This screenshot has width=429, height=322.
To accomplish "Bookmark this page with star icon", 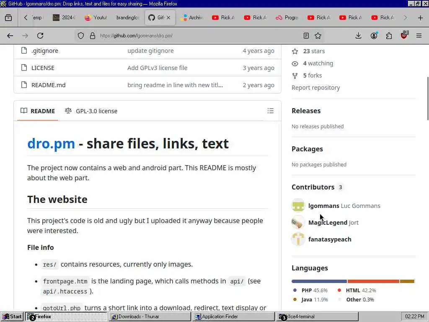I will pyautogui.click(x=318, y=36).
